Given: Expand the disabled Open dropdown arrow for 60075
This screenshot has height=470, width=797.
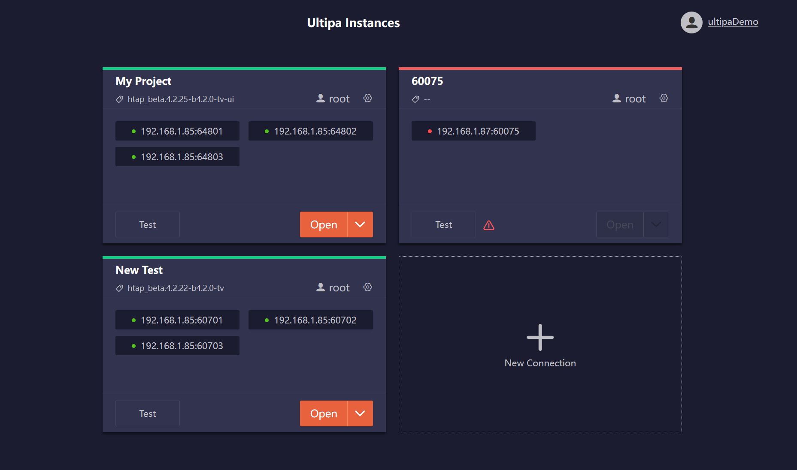Looking at the screenshot, I should [x=656, y=225].
